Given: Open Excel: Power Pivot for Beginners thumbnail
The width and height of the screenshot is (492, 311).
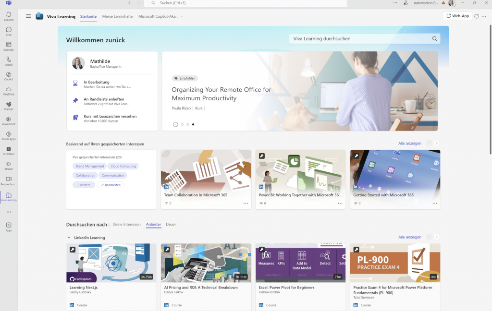Looking at the screenshot, I should [x=301, y=263].
